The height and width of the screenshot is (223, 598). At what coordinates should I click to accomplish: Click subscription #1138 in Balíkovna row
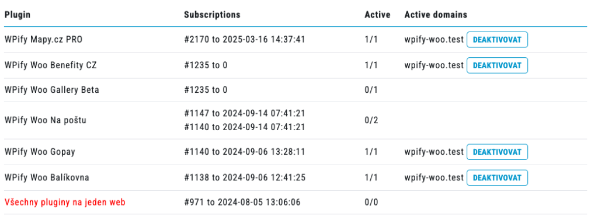coord(245,177)
